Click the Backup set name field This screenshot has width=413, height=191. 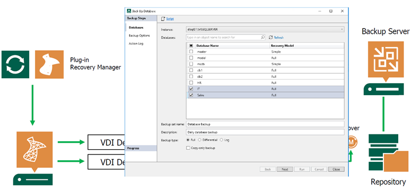click(x=265, y=124)
